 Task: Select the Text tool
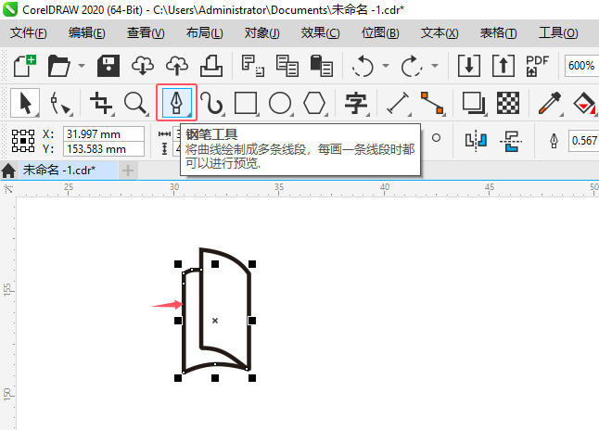356,103
